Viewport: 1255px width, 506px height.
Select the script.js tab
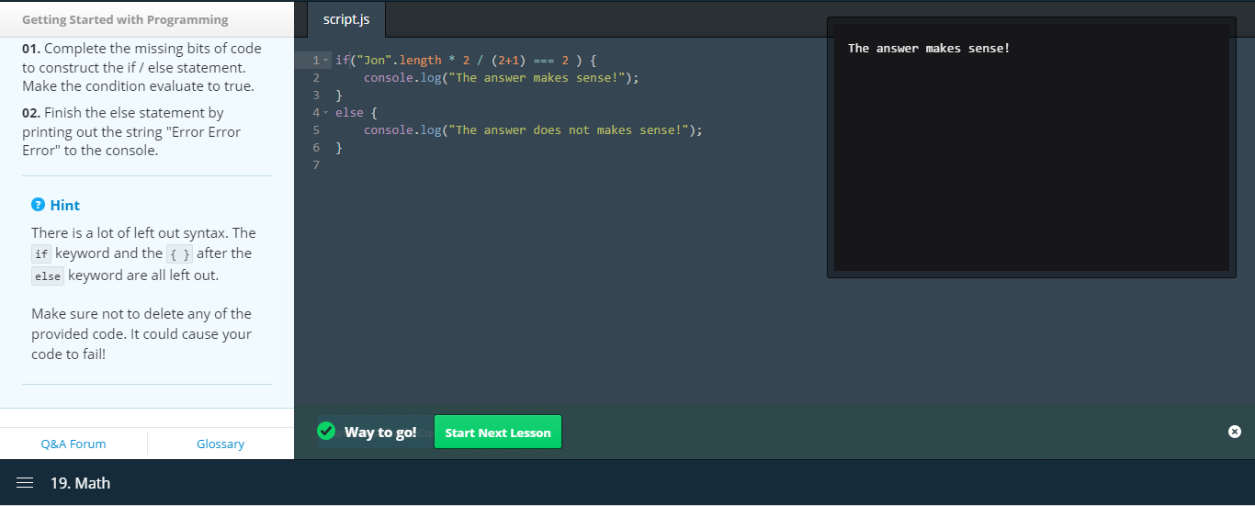[346, 19]
